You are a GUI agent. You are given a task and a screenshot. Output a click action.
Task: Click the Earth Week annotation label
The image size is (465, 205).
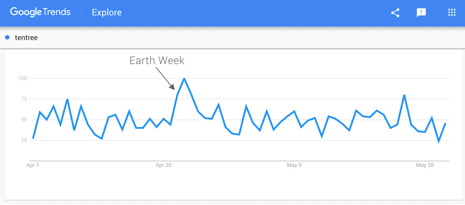click(x=157, y=60)
